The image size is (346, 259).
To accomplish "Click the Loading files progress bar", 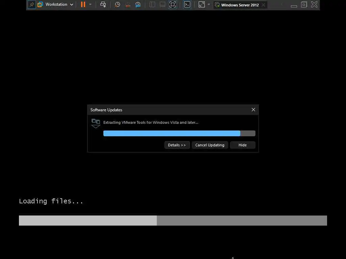I will 173,221.
